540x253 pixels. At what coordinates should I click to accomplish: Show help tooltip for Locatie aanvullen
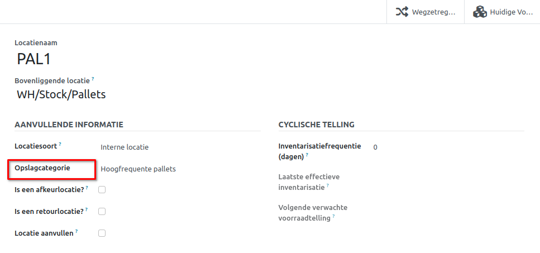(x=76, y=231)
